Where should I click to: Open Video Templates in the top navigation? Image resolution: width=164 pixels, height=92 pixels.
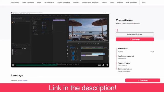28,2
